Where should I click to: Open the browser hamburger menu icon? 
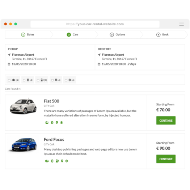point(181,24)
